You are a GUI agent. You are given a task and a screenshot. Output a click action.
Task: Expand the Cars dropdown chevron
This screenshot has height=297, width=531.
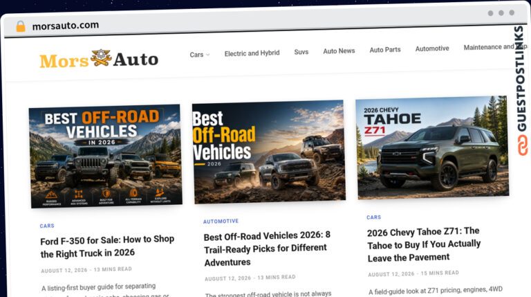coord(207,55)
